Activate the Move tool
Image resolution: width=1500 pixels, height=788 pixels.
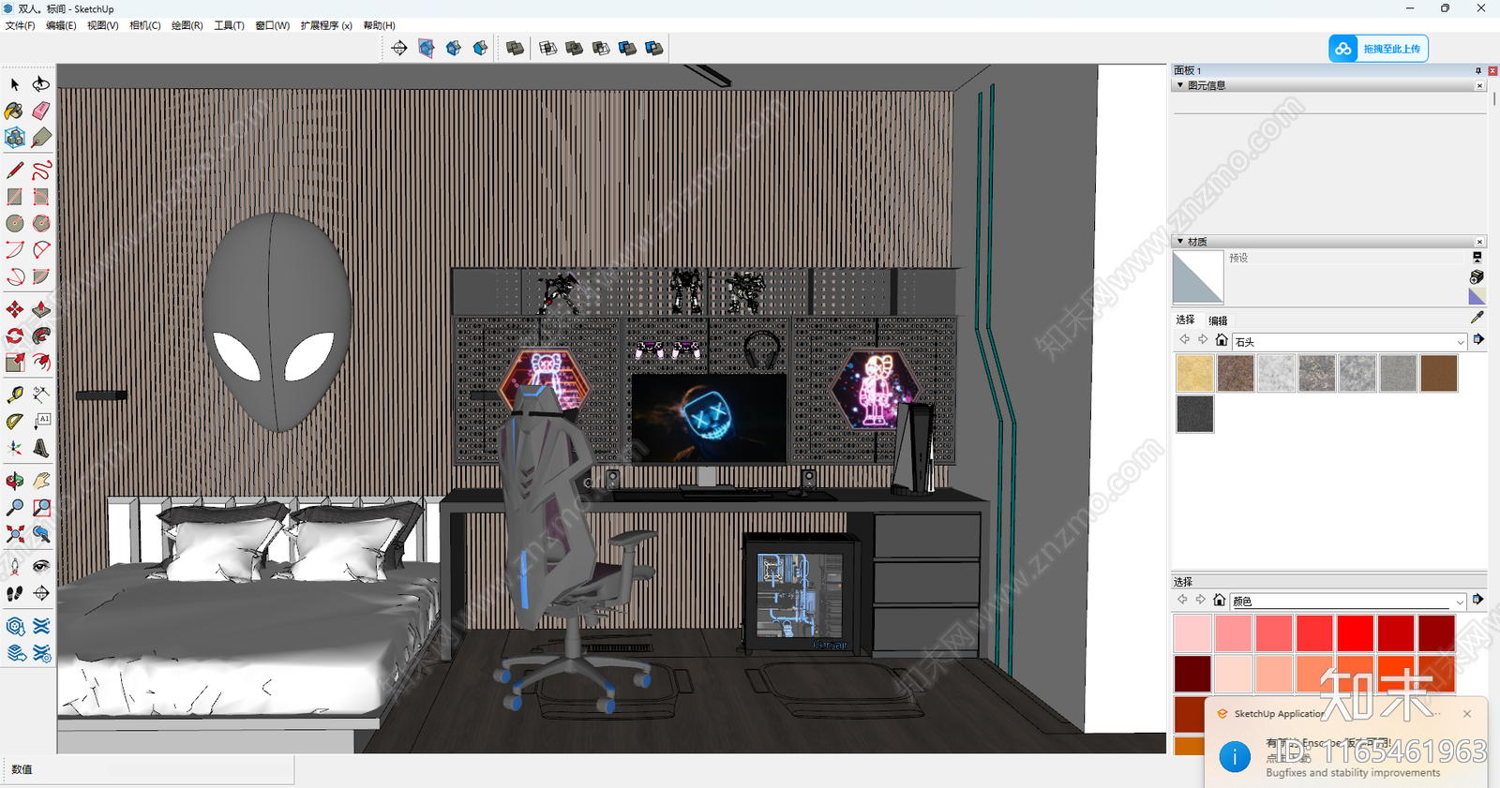tap(15, 309)
